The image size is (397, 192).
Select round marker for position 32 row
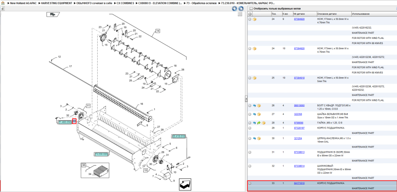(250, 166)
